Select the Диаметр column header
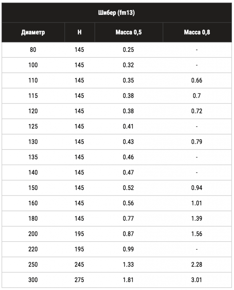This screenshot has height=290, width=234. point(33,32)
